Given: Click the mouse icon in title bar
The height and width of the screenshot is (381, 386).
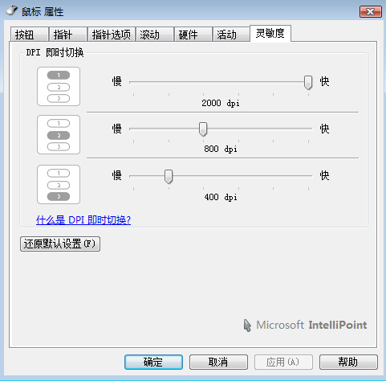Looking at the screenshot, I should (12, 11).
